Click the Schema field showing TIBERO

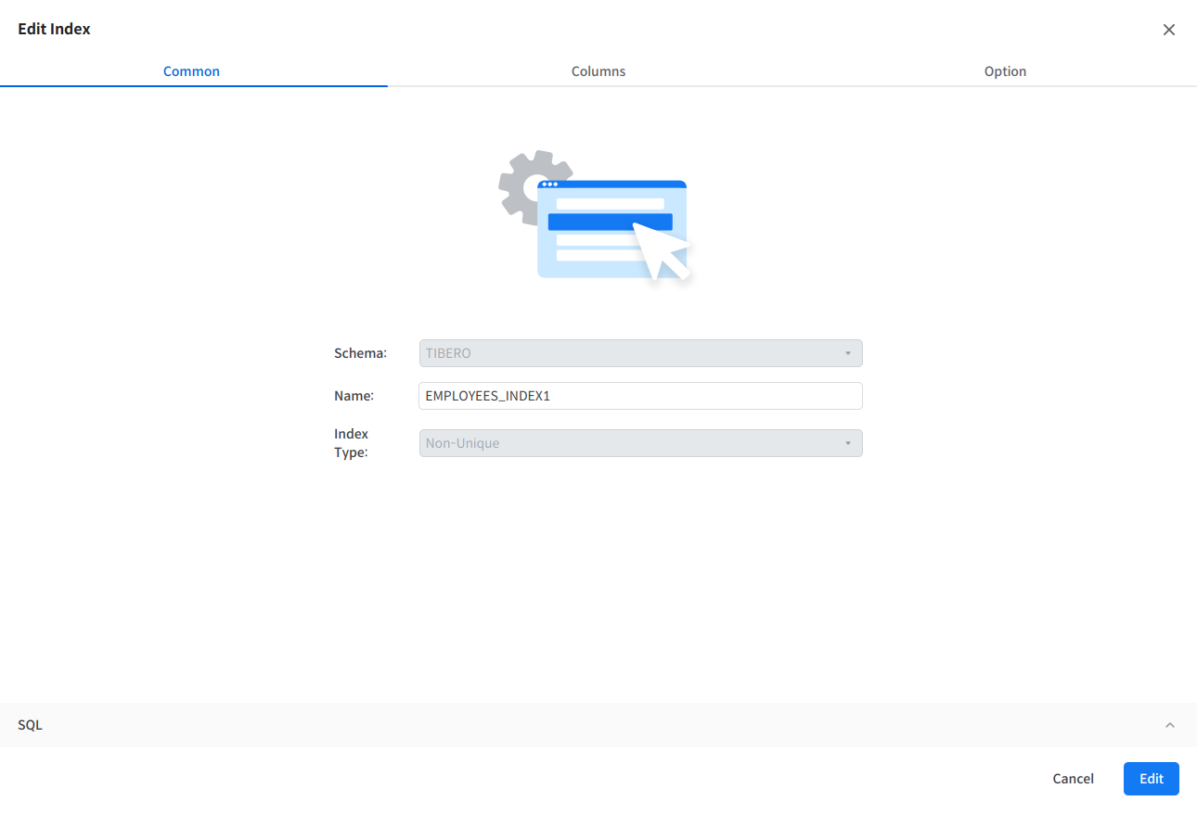coord(631,353)
